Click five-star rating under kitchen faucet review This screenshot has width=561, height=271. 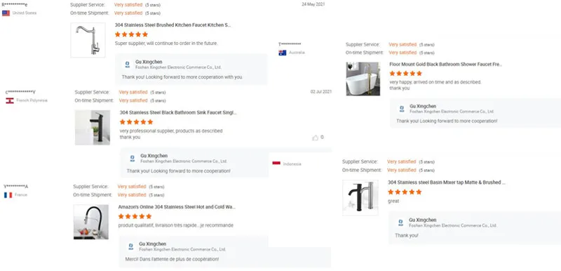point(131,34)
